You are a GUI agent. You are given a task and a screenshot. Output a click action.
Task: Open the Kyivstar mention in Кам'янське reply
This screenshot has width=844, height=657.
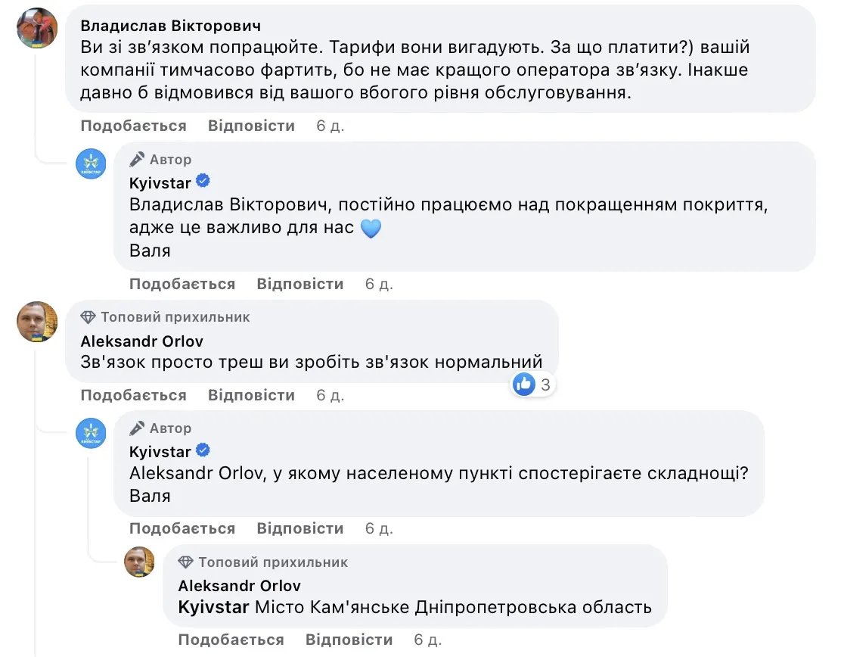213,607
